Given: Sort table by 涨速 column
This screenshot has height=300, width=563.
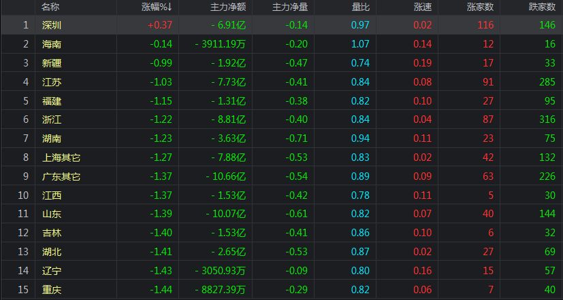Looking at the screenshot, I should coord(423,7).
